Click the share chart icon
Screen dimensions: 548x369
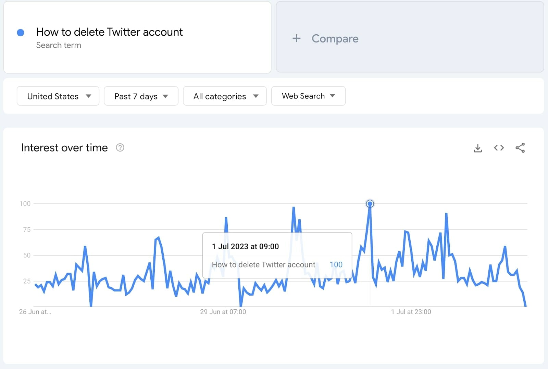pyautogui.click(x=520, y=148)
